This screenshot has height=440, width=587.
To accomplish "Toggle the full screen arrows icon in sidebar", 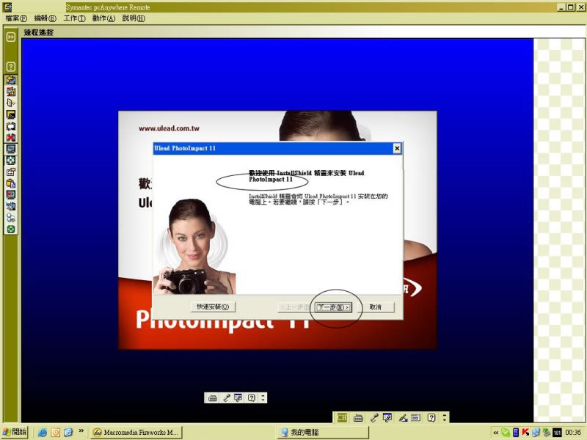I will (10, 161).
